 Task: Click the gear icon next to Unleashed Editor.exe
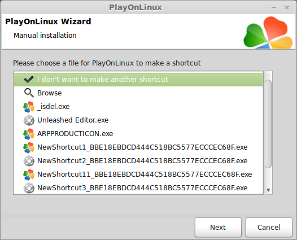(x=29, y=120)
